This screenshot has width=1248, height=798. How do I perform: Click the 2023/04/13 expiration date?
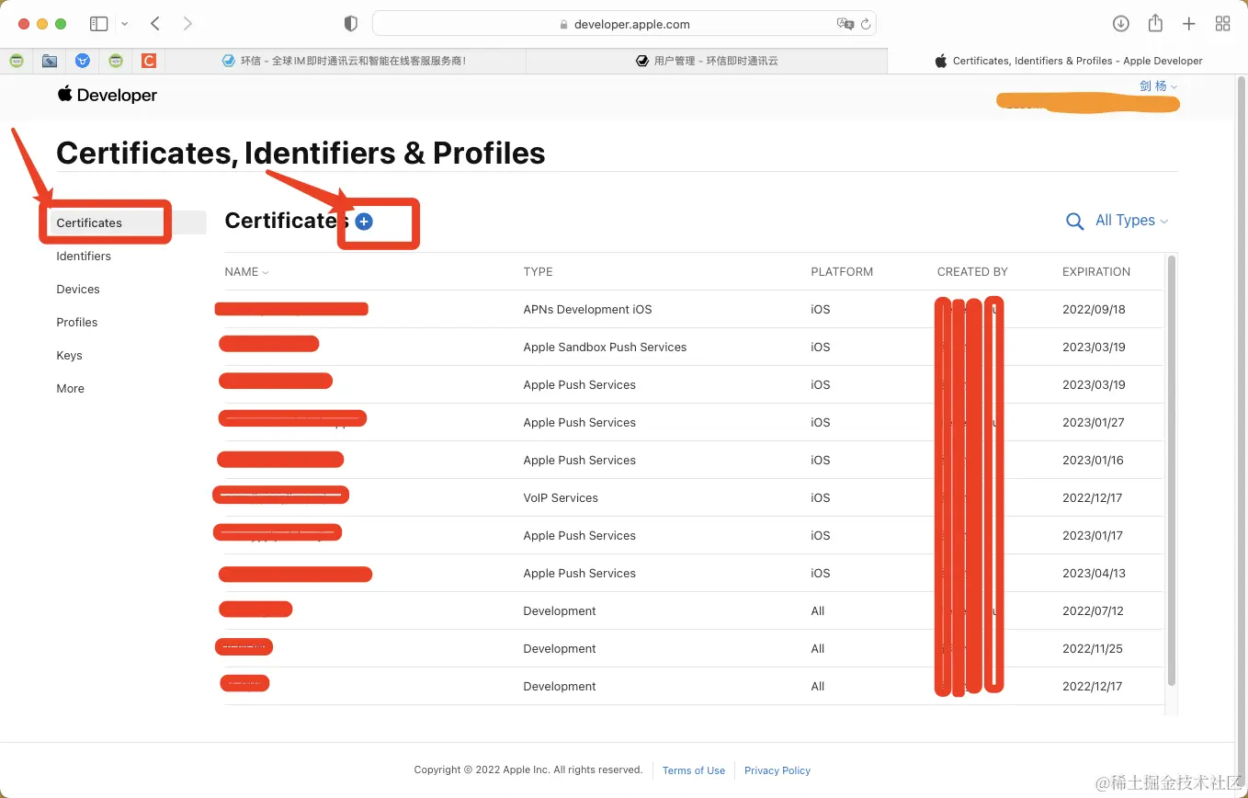click(1094, 573)
